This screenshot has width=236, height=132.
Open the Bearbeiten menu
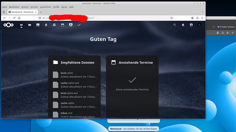click(x=14, y=7)
